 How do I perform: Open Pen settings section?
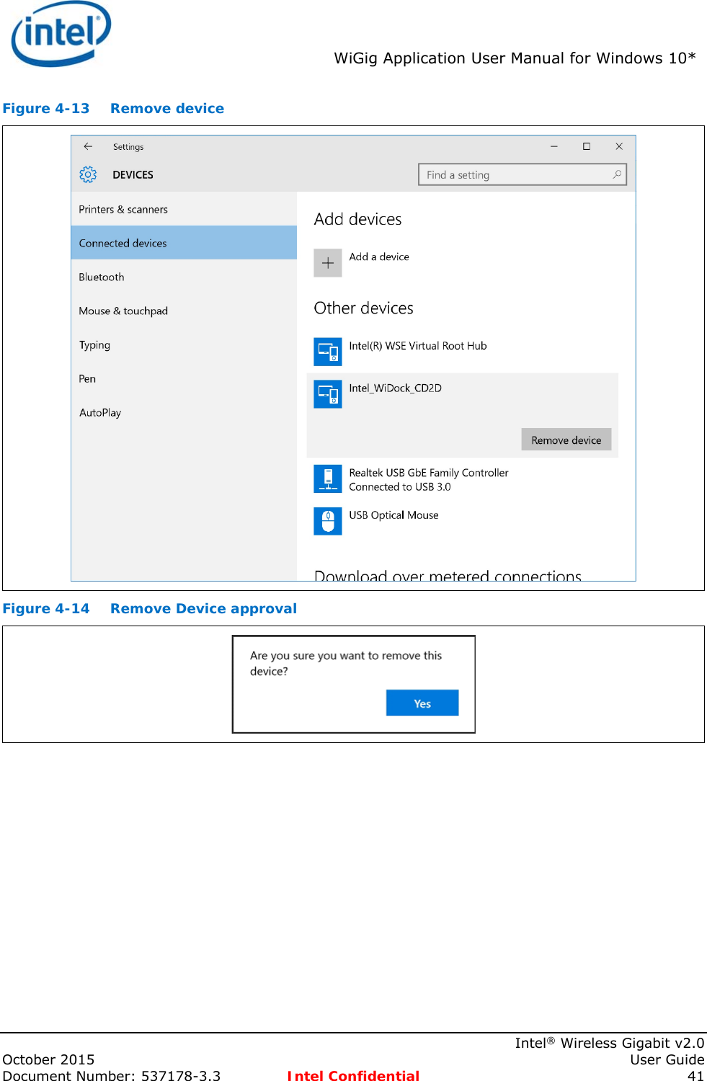(x=184, y=378)
